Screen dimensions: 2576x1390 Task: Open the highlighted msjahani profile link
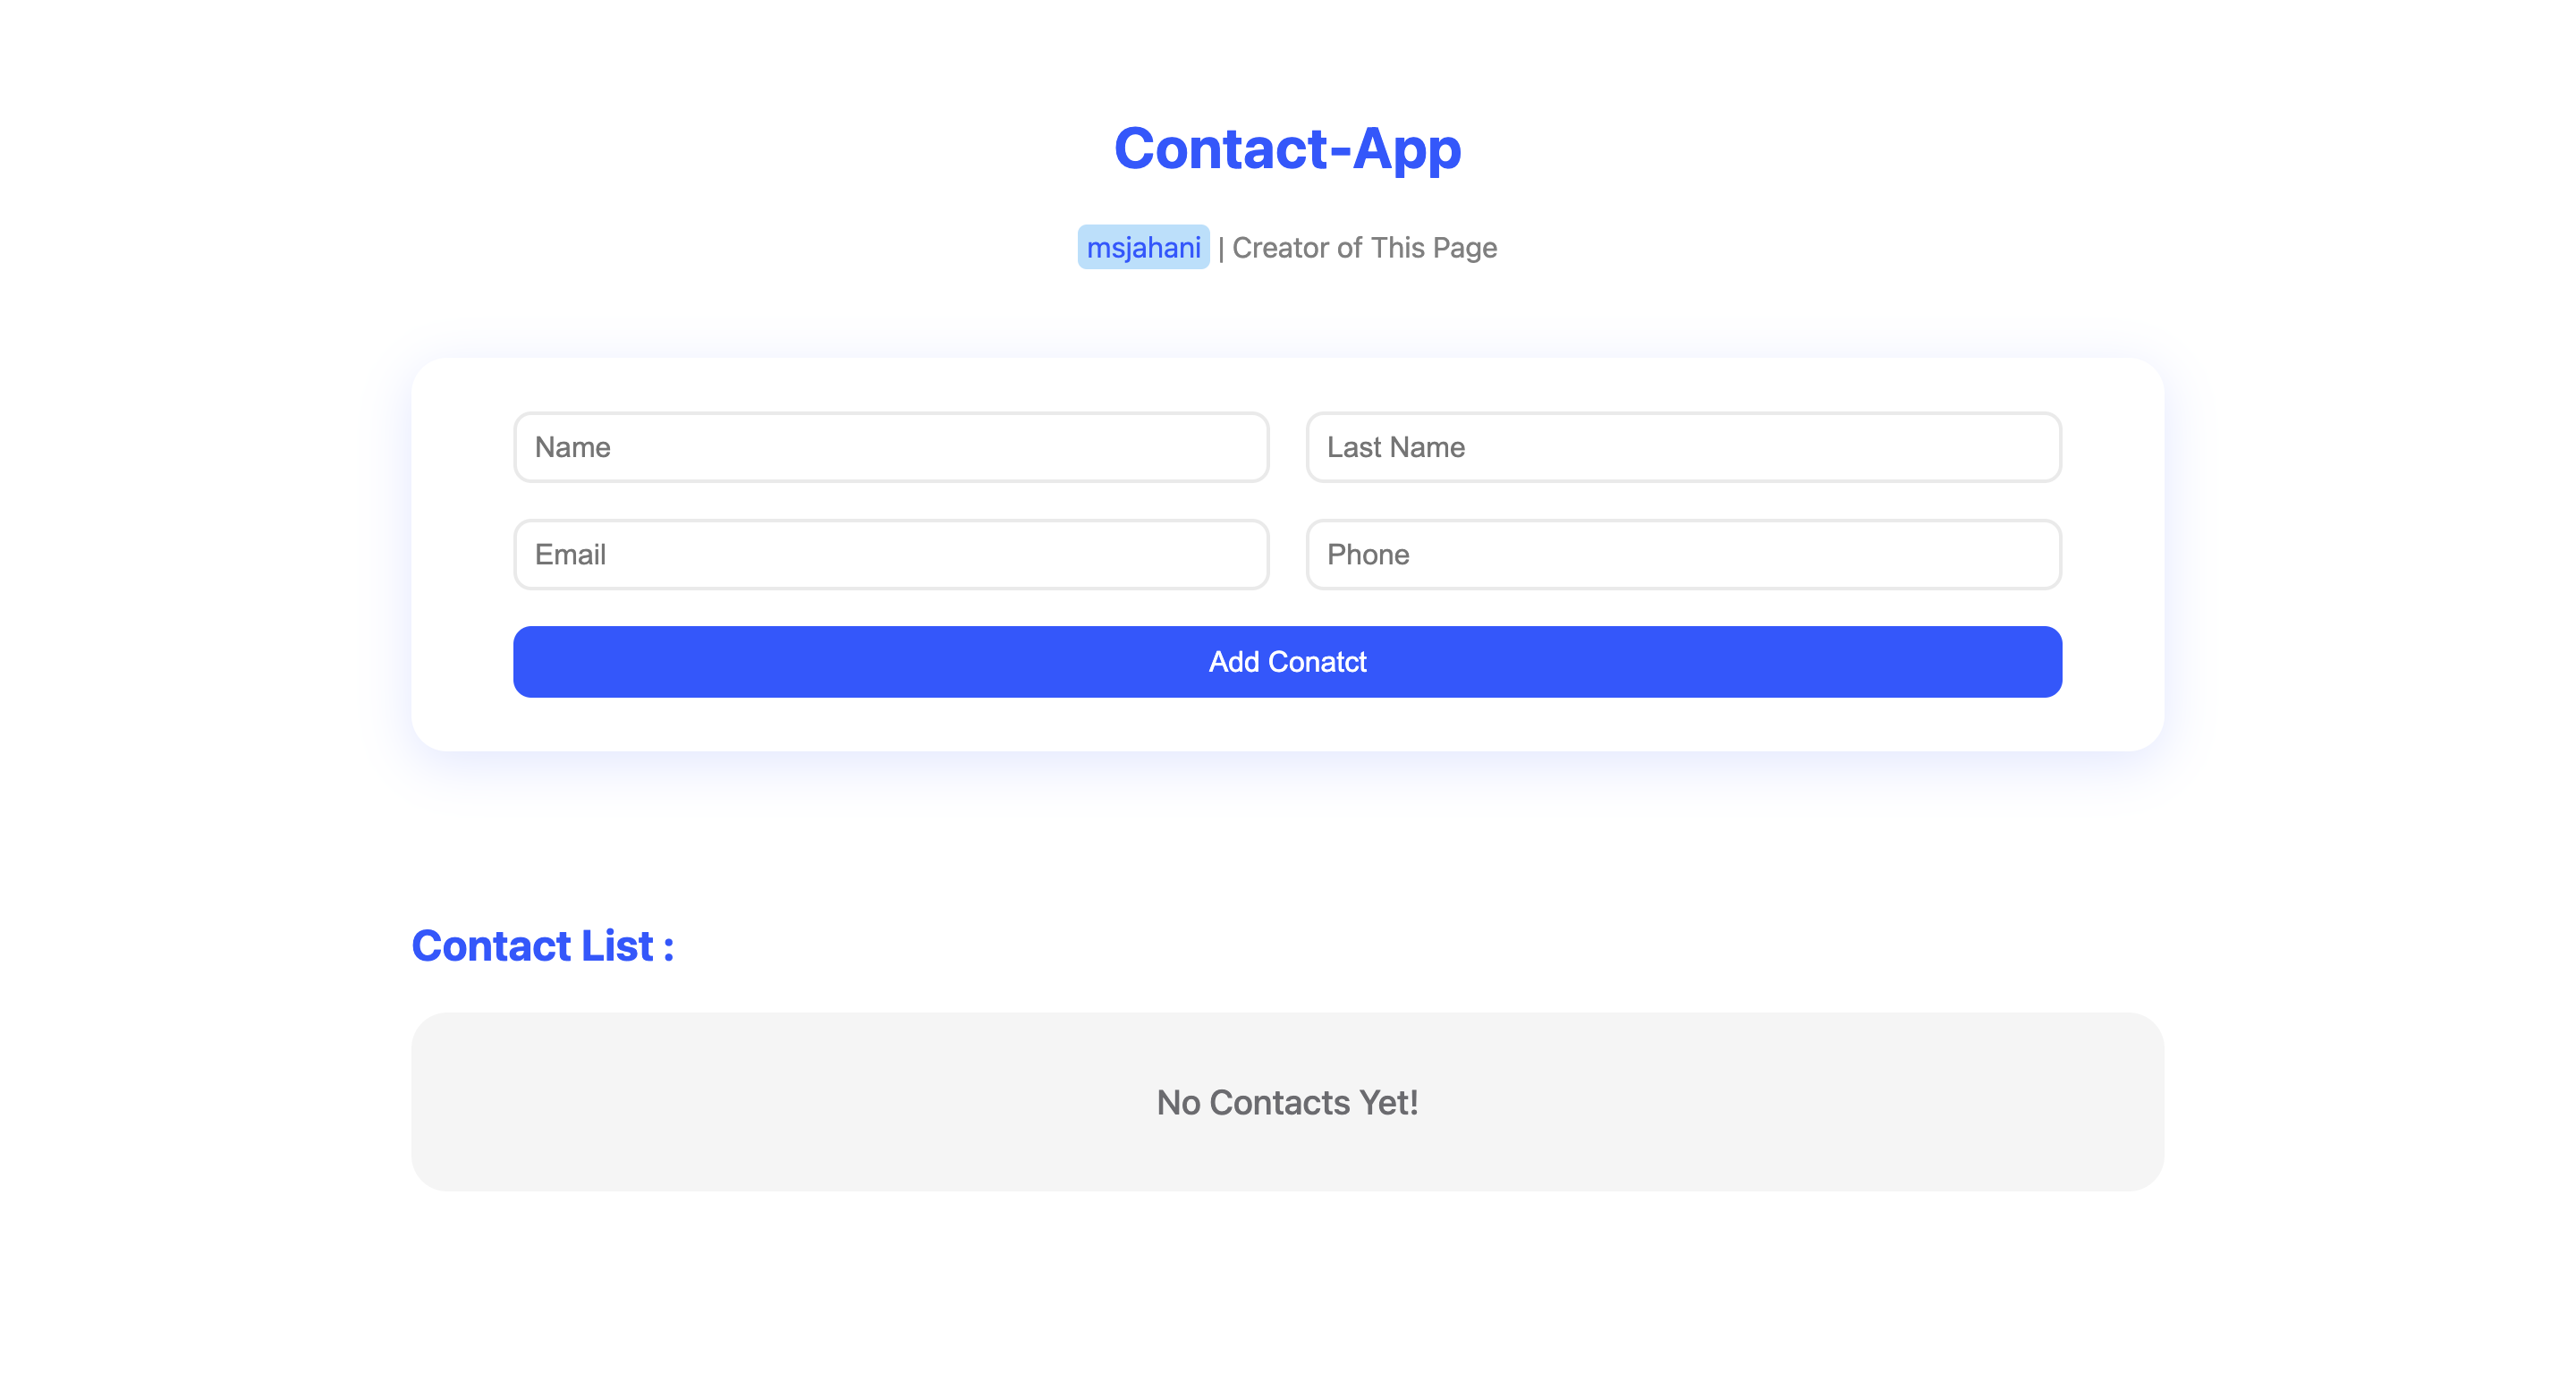click(x=1143, y=247)
